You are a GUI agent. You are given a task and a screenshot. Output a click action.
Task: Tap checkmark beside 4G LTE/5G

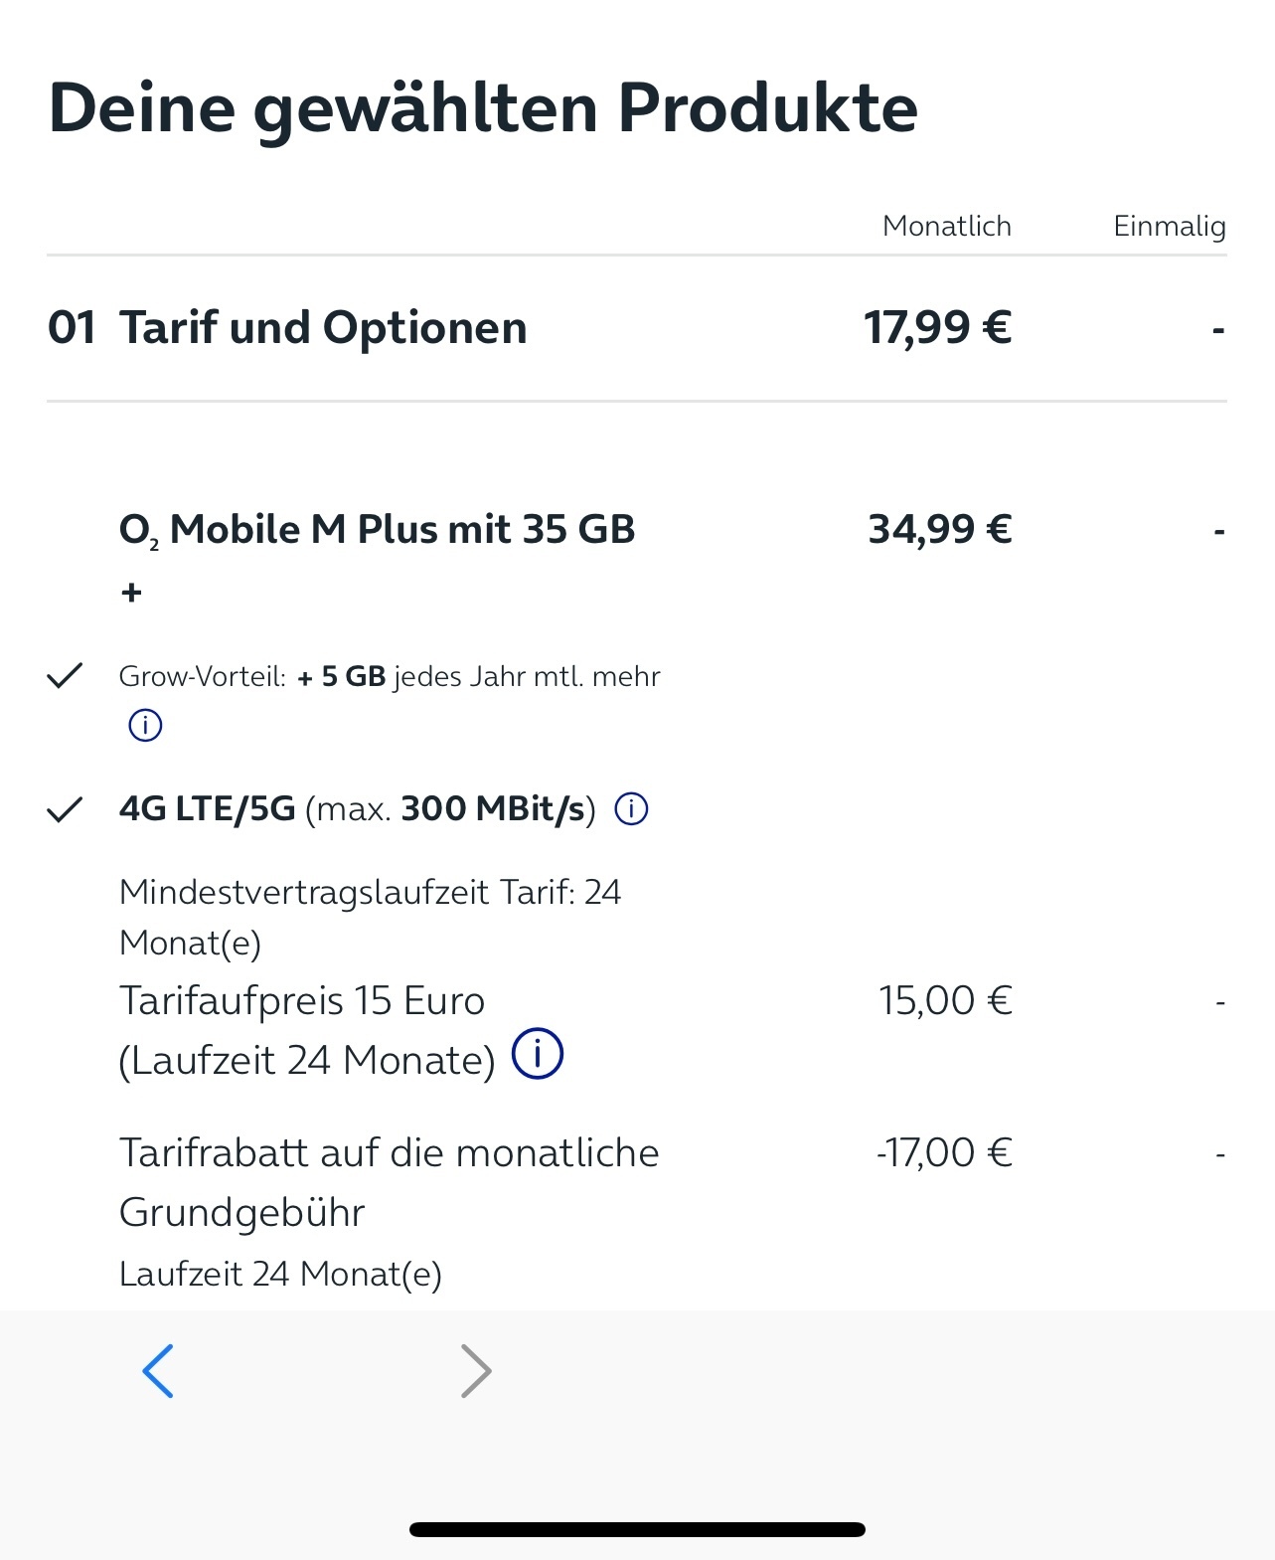coord(65,810)
